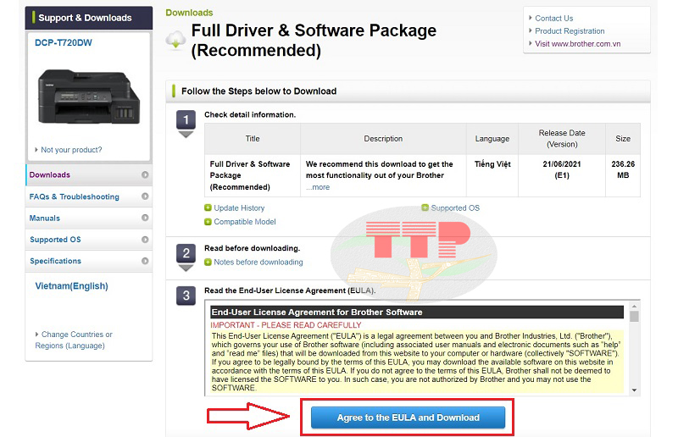Viewport: 678px width, 437px height.
Task: Open the Product Registration link
Action: pyautogui.click(x=570, y=31)
